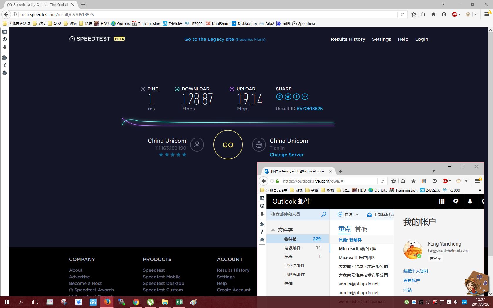Open Chrome from the taskbar

pyautogui.click(x=136, y=302)
